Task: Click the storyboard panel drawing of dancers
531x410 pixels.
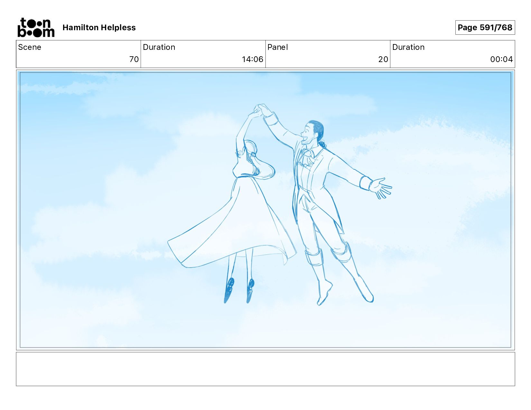Action: 265,210
